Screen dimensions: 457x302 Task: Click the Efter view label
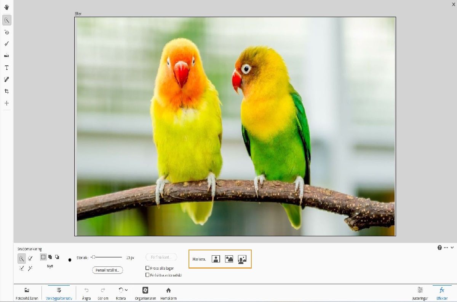[x=78, y=14]
